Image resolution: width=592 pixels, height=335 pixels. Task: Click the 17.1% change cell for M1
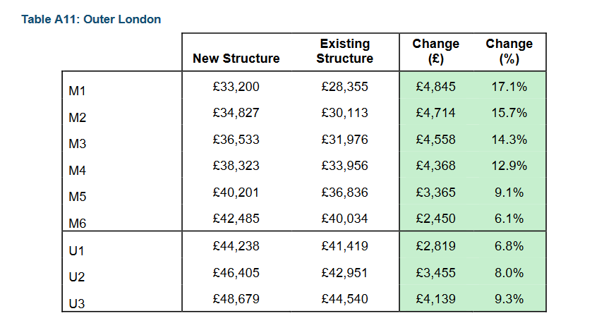pos(509,87)
